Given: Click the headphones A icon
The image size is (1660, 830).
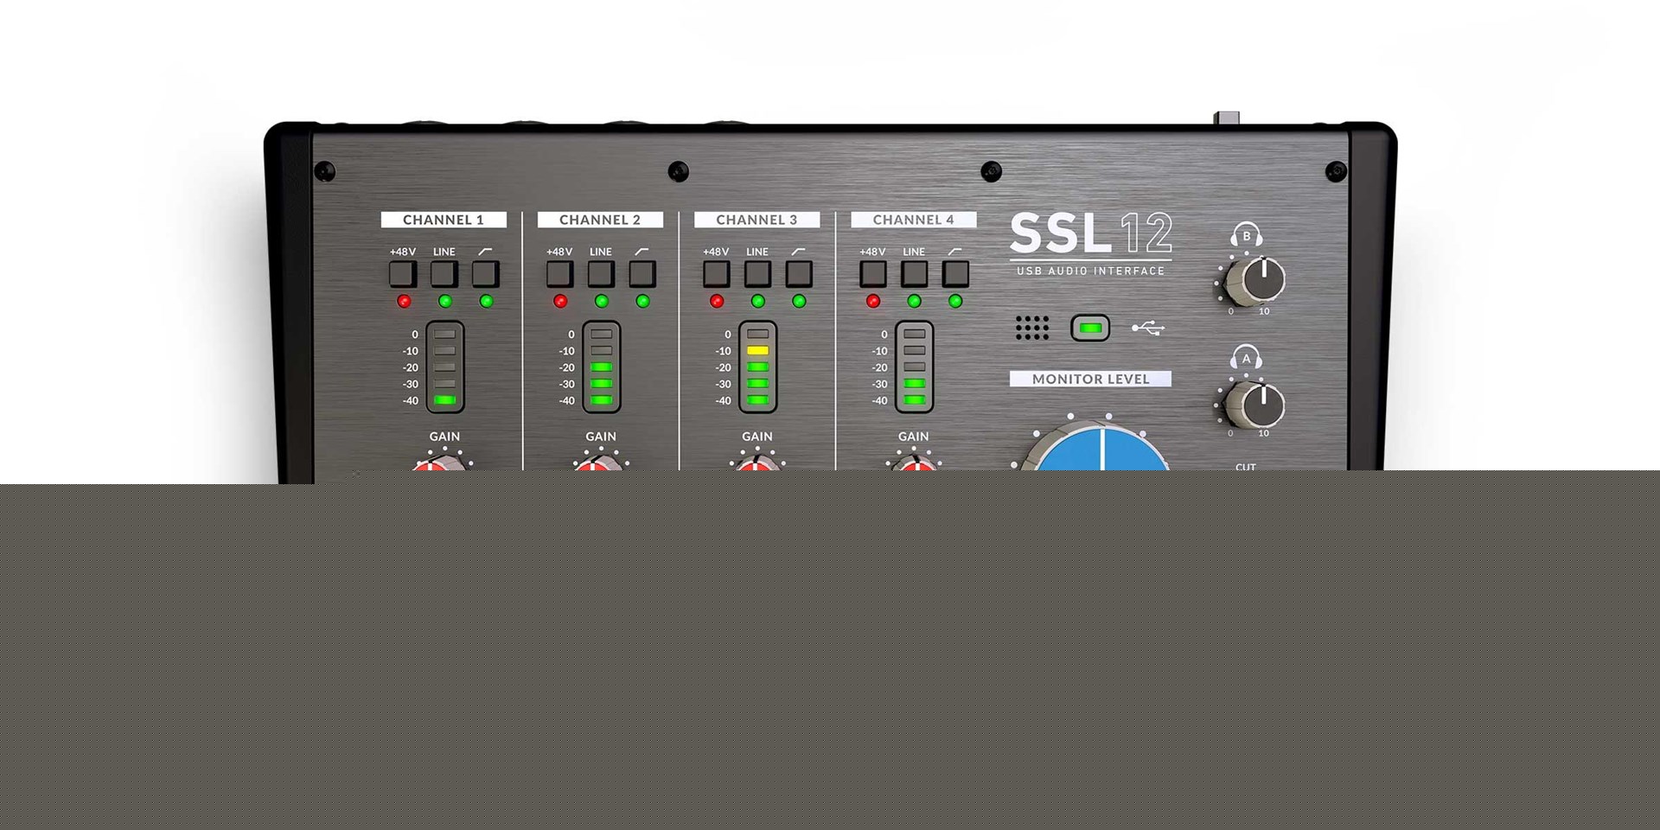Looking at the screenshot, I should 1247,358.
